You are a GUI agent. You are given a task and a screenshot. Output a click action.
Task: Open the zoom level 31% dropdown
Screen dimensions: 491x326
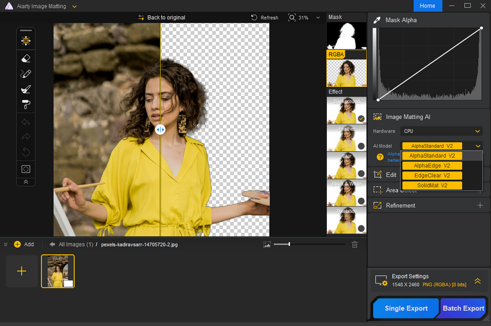304,18
